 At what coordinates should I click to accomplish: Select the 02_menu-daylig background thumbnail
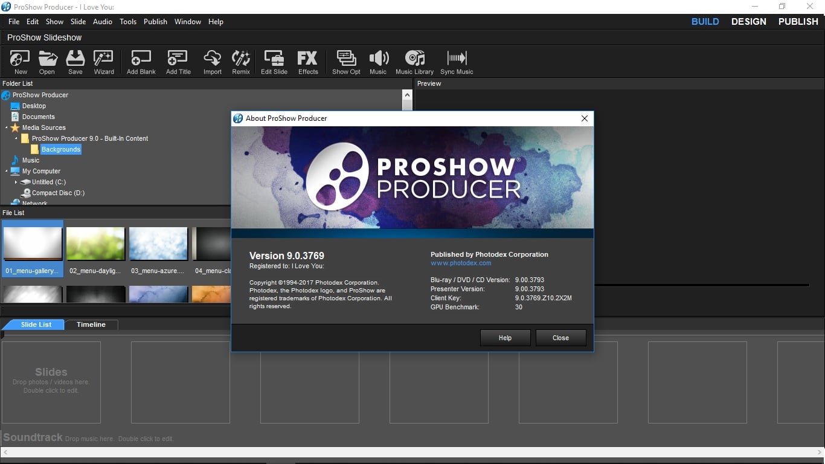[x=95, y=243]
